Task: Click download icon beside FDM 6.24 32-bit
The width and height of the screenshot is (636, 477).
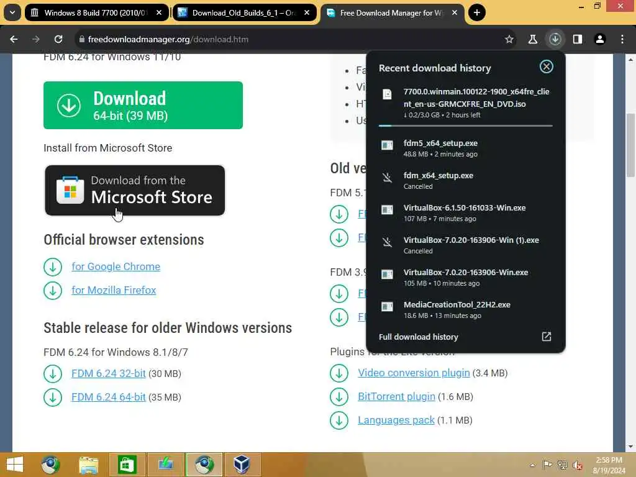Action: click(x=53, y=373)
